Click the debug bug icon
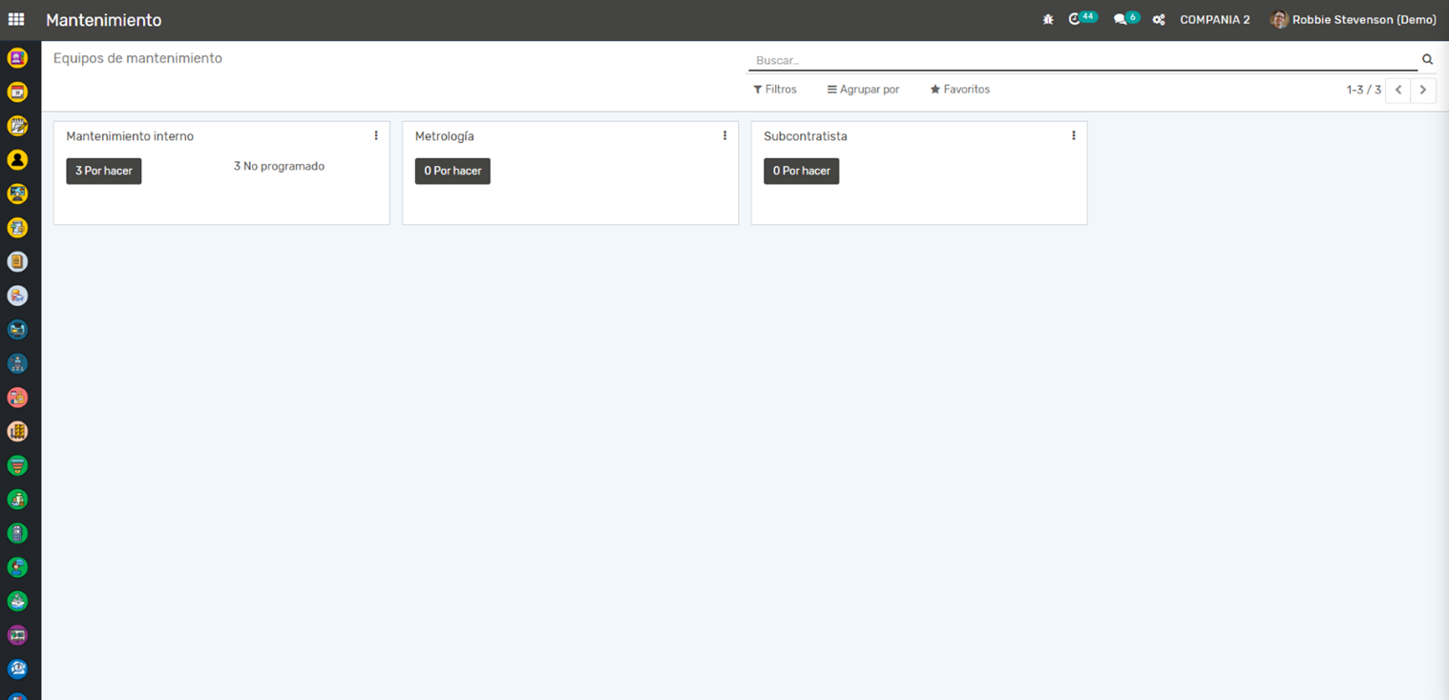The image size is (1449, 700). tap(1048, 19)
